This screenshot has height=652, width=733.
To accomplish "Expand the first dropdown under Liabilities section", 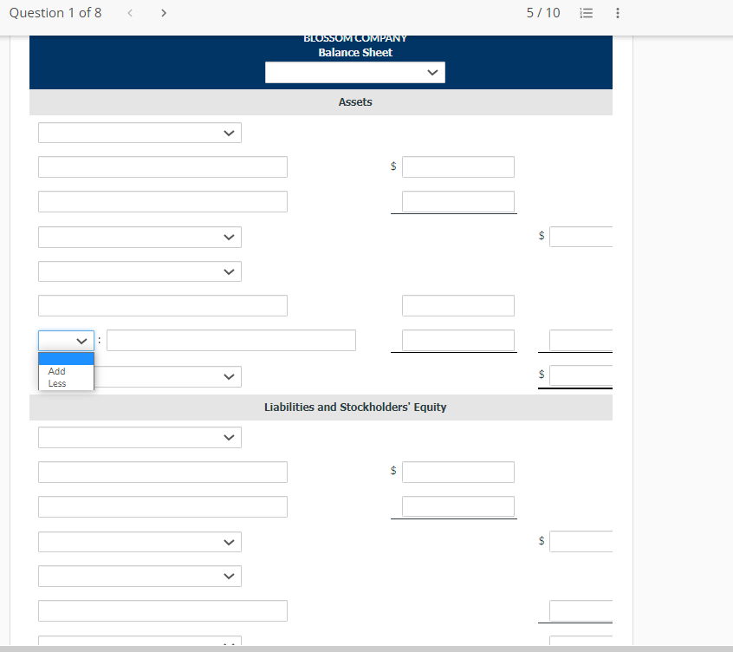I will [139, 437].
